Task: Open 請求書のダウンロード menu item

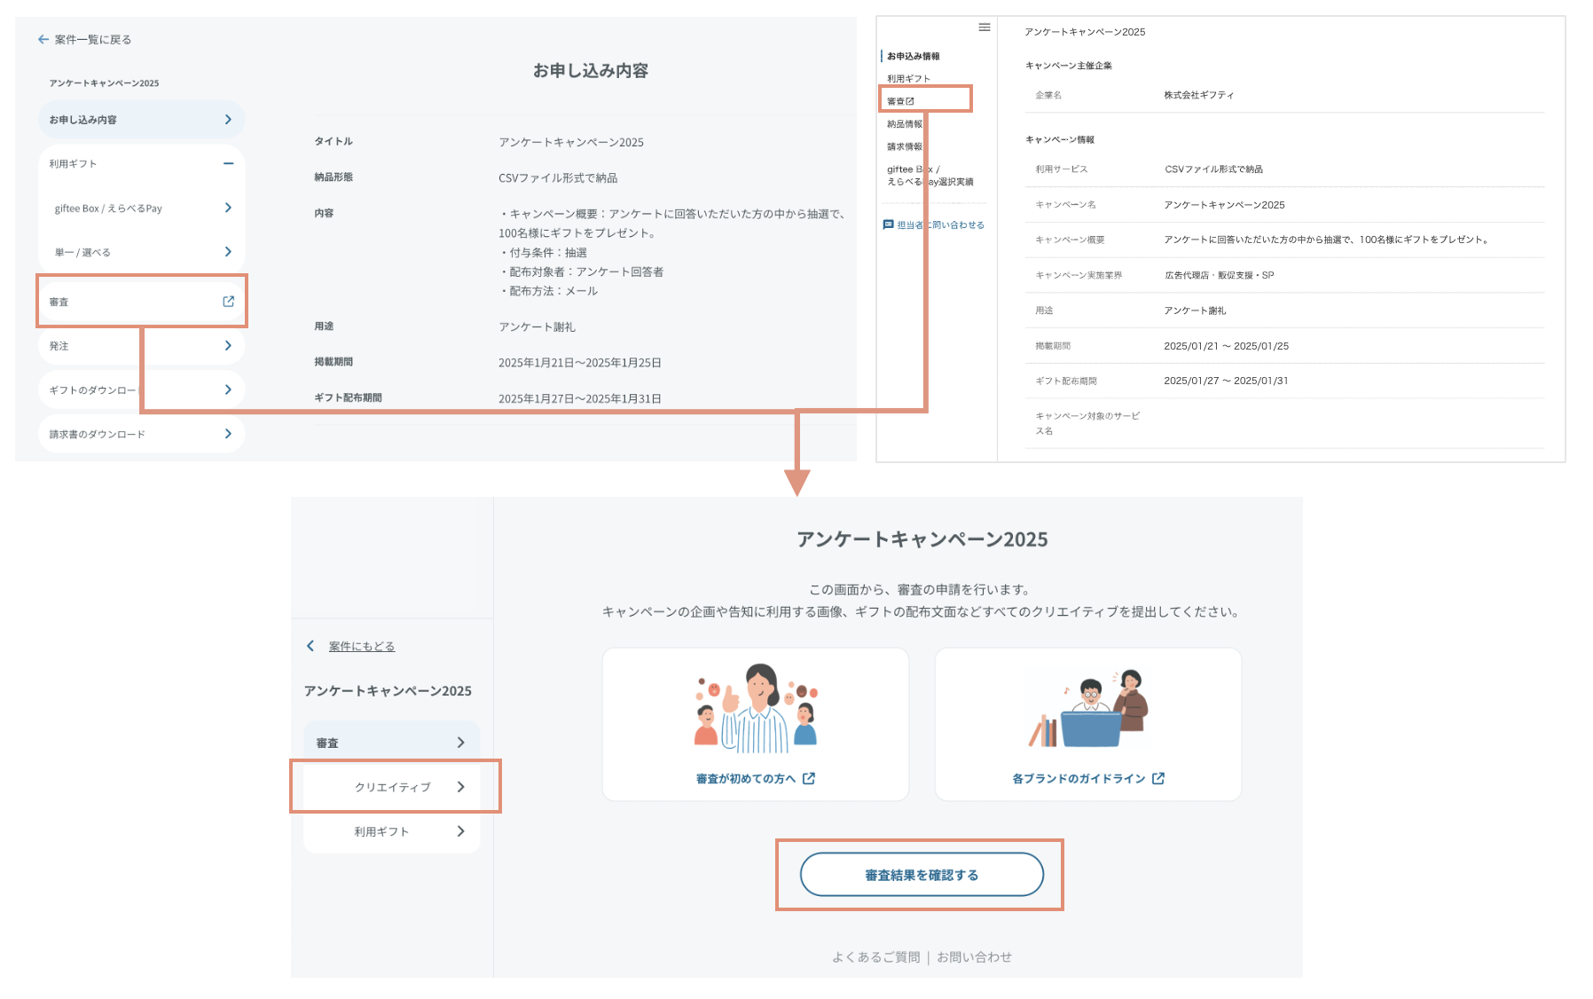Action: tap(141, 434)
